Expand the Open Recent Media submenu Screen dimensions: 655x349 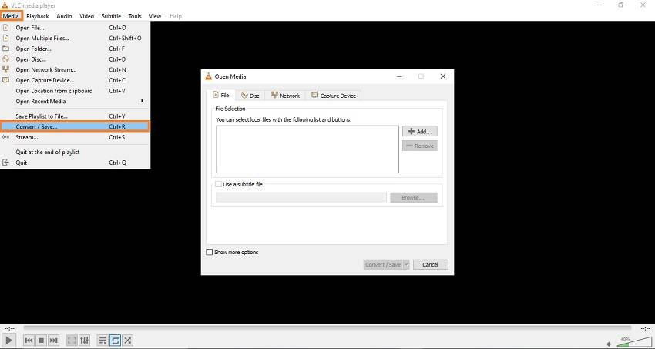coord(75,101)
